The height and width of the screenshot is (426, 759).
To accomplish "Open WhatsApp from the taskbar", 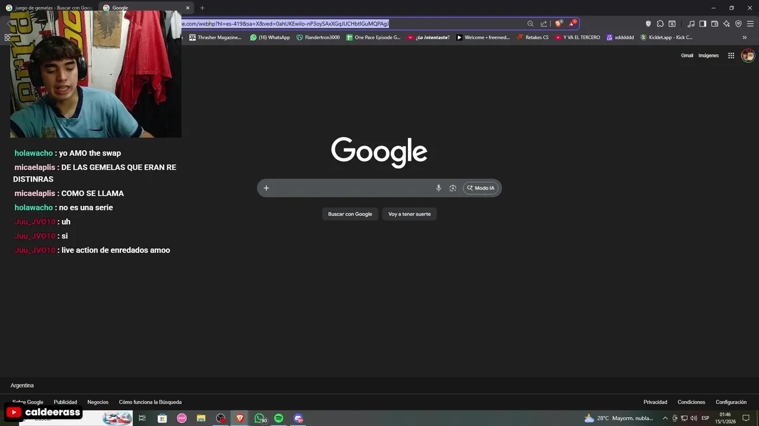I will [x=260, y=418].
